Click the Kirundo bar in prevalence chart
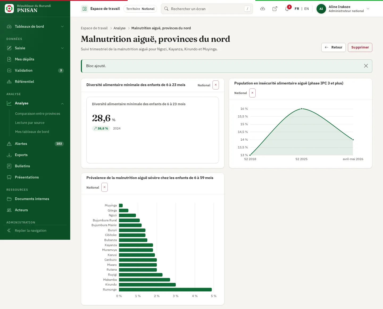 pyautogui.click(x=147, y=284)
